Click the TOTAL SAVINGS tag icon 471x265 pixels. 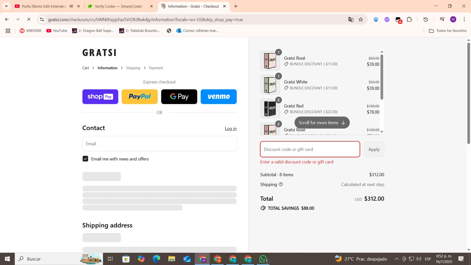pos(263,208)
